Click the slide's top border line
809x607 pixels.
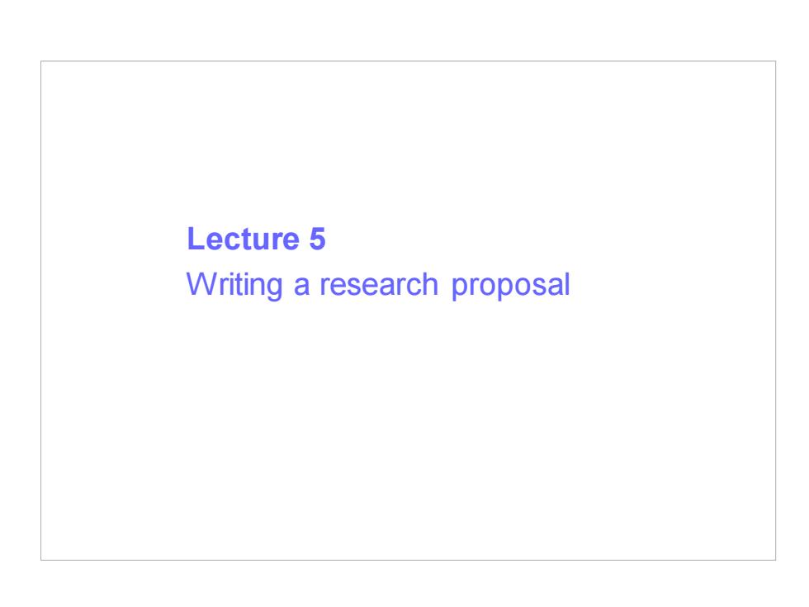click(408, 61)
